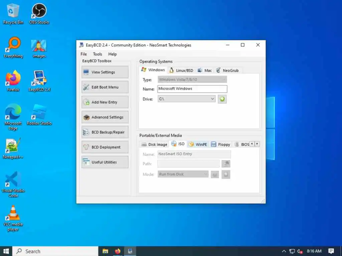
Task: Click the View Settings button
Action: [x=105, y=72]
